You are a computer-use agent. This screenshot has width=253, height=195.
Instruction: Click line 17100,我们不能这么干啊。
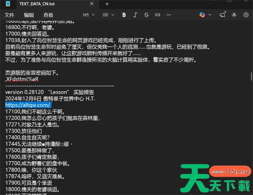(x=35, y=112)
